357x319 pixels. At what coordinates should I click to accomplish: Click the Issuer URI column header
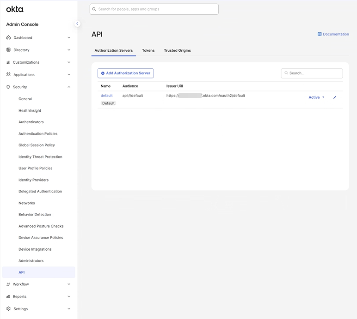175,86
